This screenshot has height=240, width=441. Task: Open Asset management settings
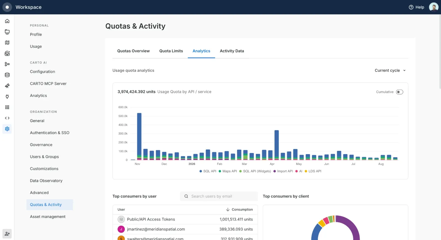point(48,217)
